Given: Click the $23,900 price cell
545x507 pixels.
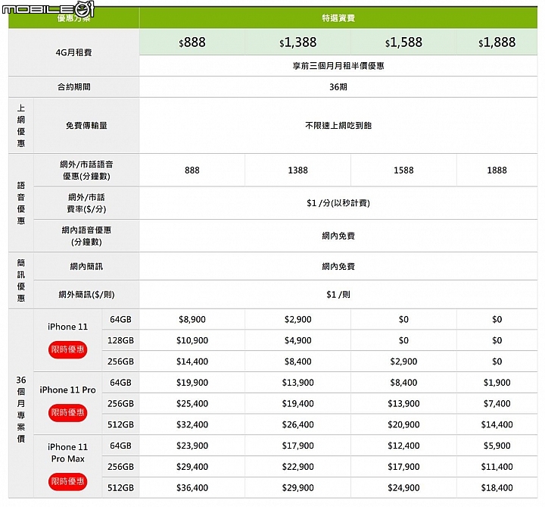Looking at the screenshot, I should [192, 446].
